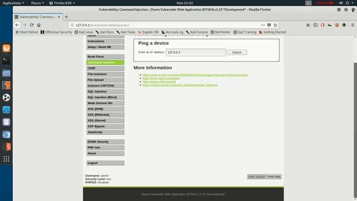Open a new browser tab
Image resolution: width=357 pixels, height=201 pixels.
[x=66, y=17]
